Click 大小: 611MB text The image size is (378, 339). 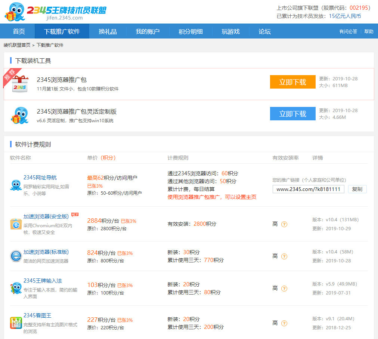(333, 86)
